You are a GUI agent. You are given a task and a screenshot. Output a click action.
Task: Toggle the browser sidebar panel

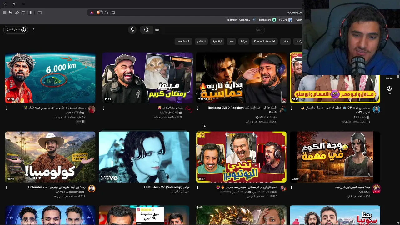29,12
